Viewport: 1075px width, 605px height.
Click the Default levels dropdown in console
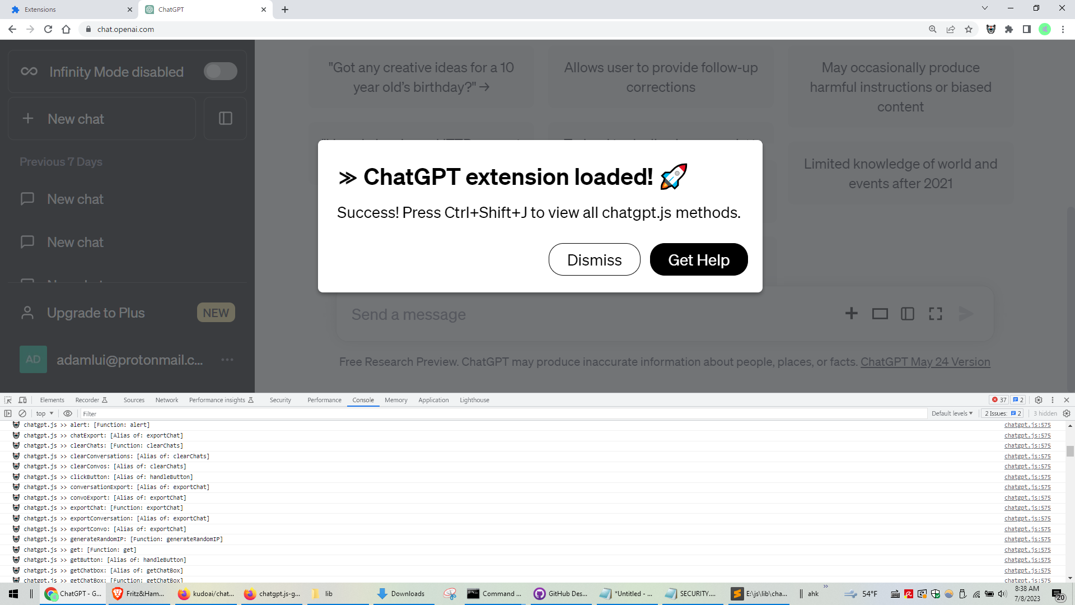tap(952, 413)
